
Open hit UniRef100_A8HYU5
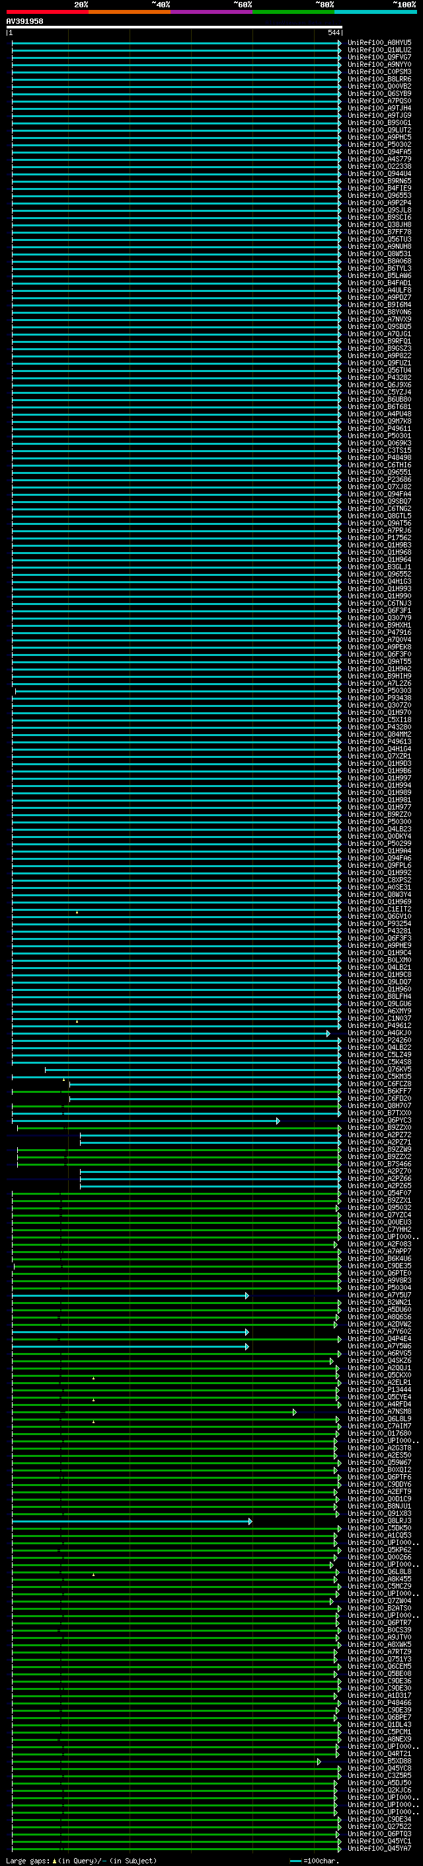(379, 43)
